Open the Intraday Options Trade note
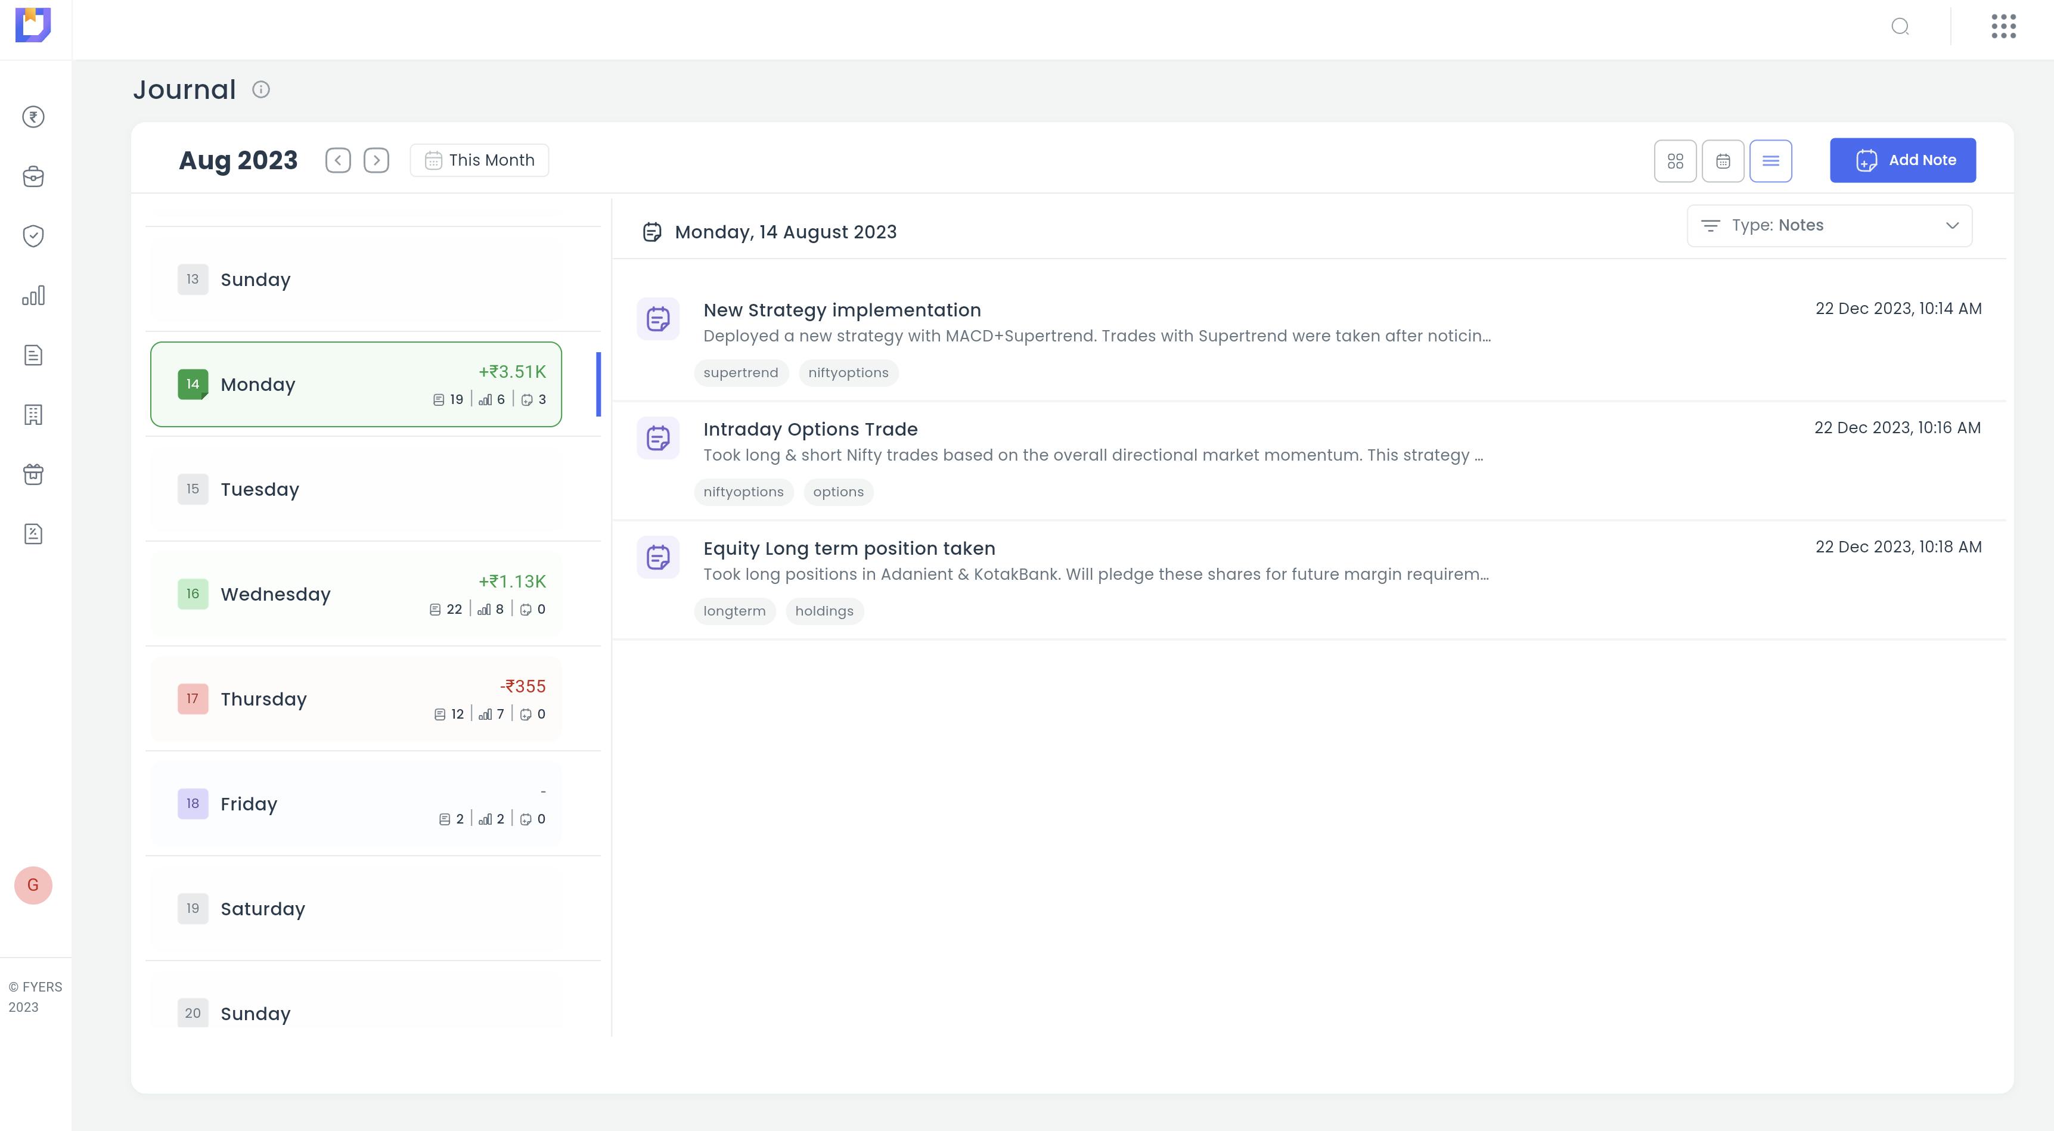 click(x=810, y=430)
